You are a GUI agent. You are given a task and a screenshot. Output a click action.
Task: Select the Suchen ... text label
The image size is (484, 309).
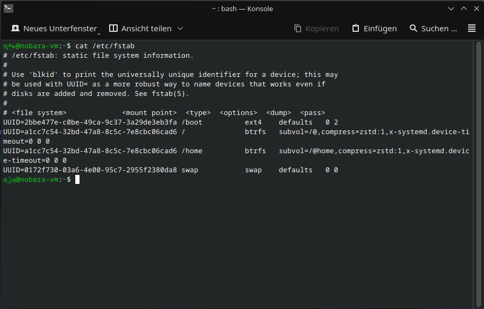438,29
